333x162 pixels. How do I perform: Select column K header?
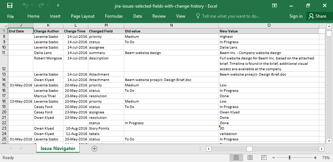coord(48,25)
